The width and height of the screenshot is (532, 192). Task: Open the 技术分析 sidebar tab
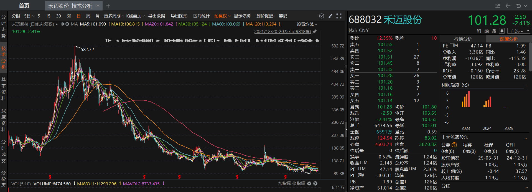[x=4, y=58]
